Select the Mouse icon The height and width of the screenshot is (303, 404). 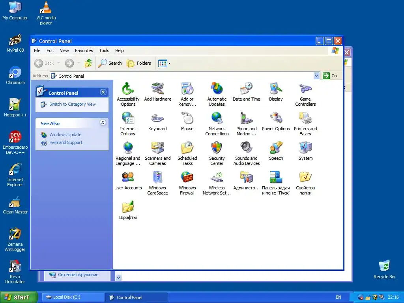click(187, 118)
